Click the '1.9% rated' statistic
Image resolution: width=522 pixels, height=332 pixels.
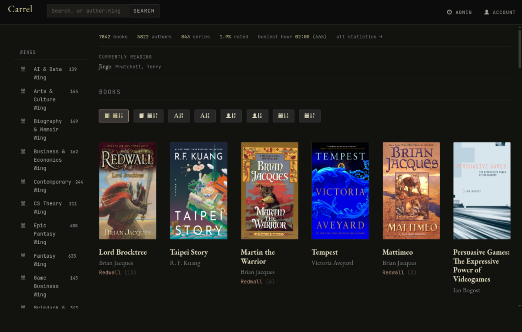(234, 37)
